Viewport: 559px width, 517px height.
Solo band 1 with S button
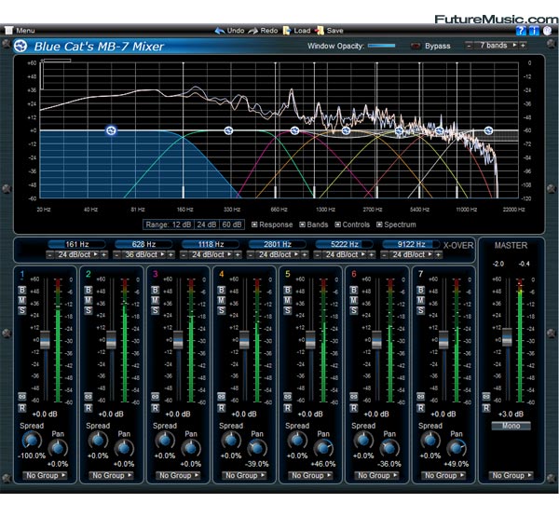coord(22,310)
